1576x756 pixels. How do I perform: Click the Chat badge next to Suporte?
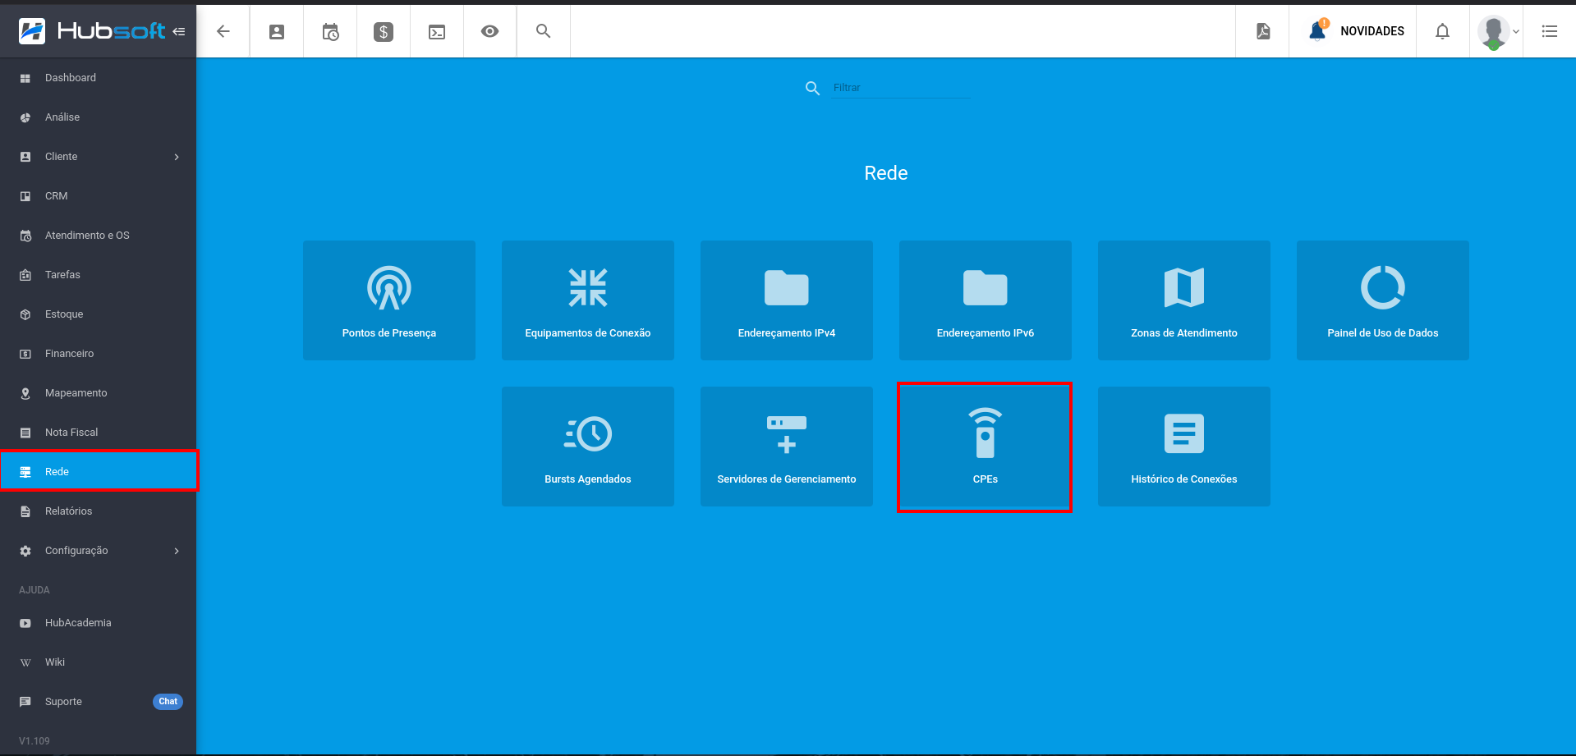click(x=168, y=702)
